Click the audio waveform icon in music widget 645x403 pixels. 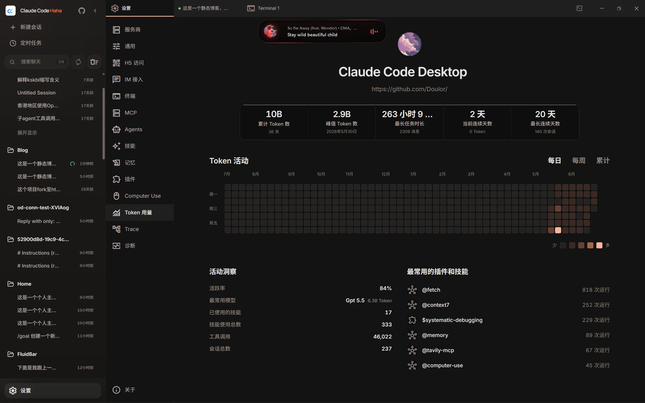(374, 32)
